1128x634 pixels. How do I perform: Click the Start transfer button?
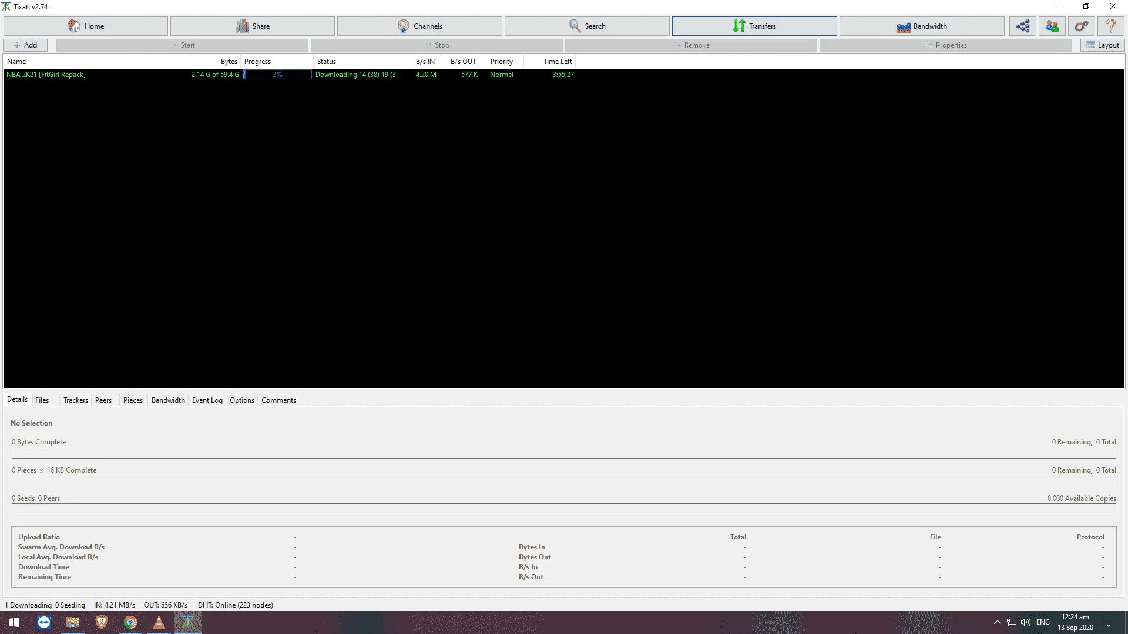click(182, 45)
